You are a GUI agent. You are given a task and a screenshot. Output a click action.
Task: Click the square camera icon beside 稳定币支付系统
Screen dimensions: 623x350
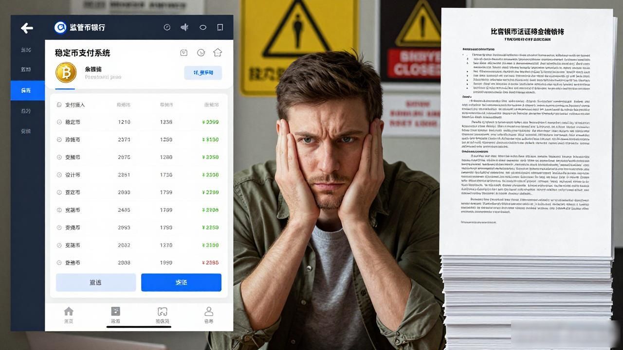pos(184,52)
